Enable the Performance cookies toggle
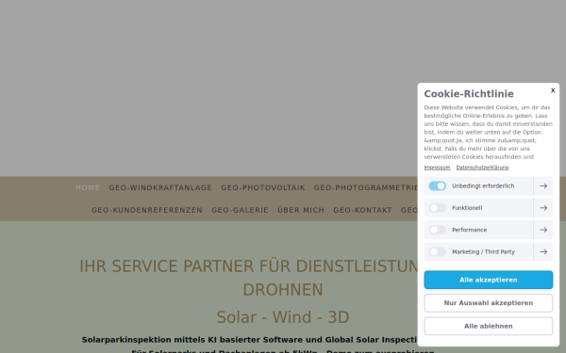566x353 pixels. tap(437, 230)
